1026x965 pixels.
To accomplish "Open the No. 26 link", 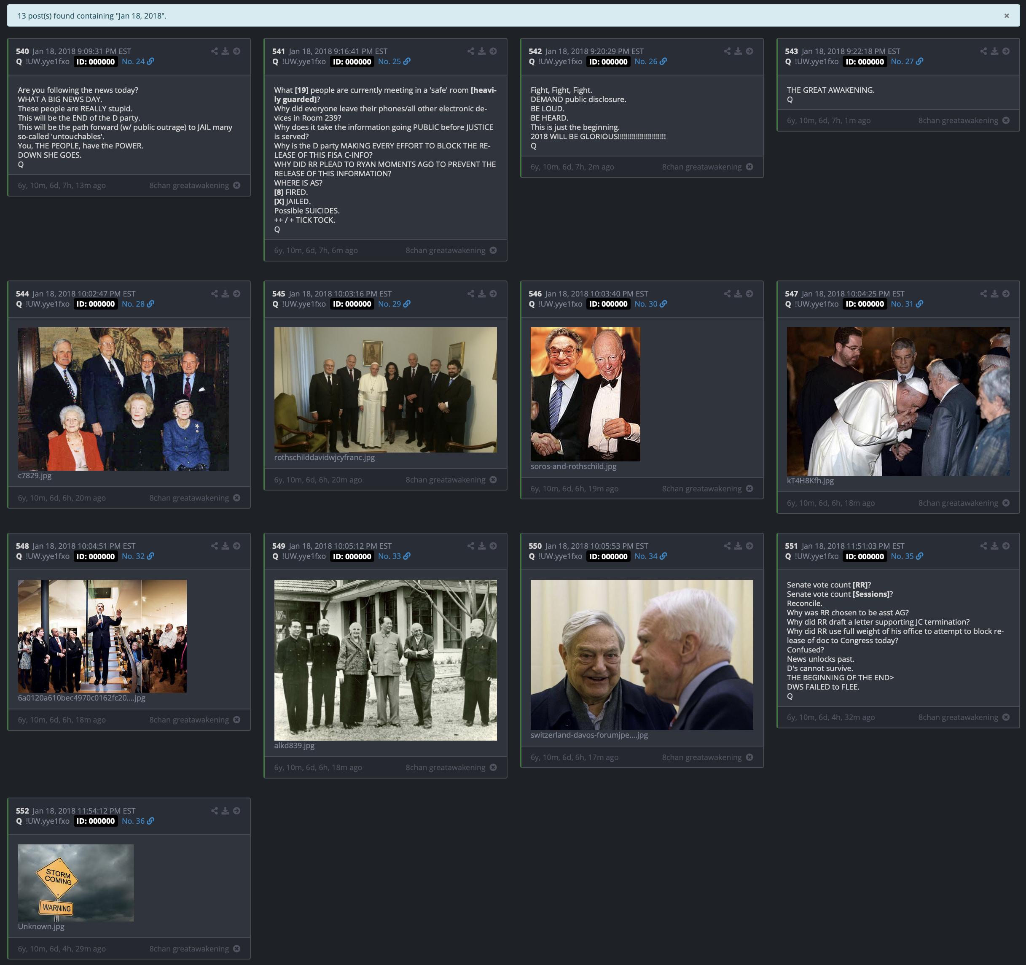I will coord(651,62).
